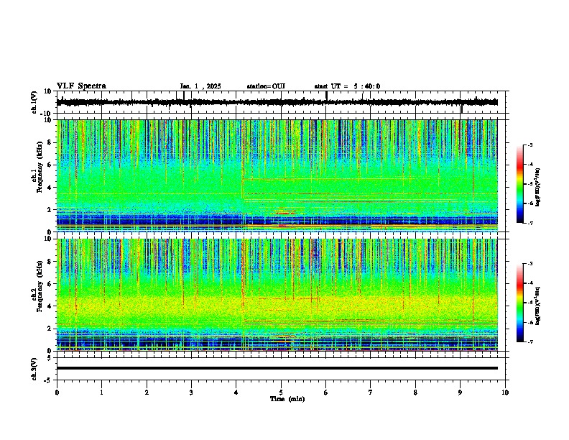Click time axis tick label "5"
This screenshot has width=569, height=440.
[x=281, y=393]
